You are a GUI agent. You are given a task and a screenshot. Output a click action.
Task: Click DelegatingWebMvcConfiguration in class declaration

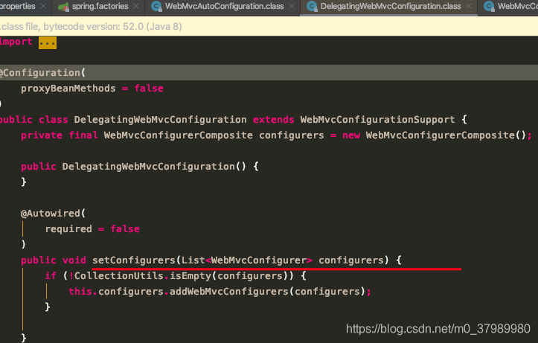pos(160,120)
